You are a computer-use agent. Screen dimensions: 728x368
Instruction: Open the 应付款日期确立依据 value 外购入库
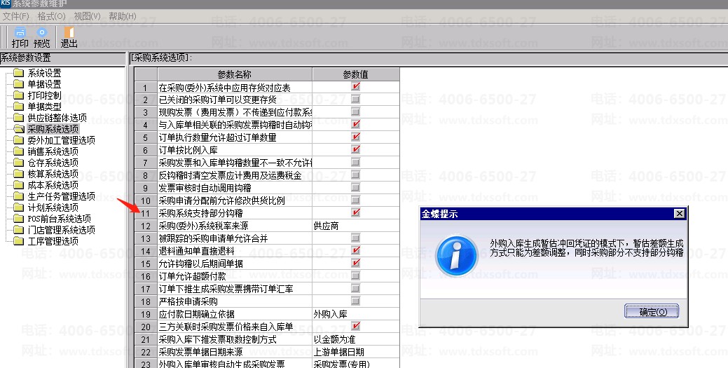pos(356,314)
